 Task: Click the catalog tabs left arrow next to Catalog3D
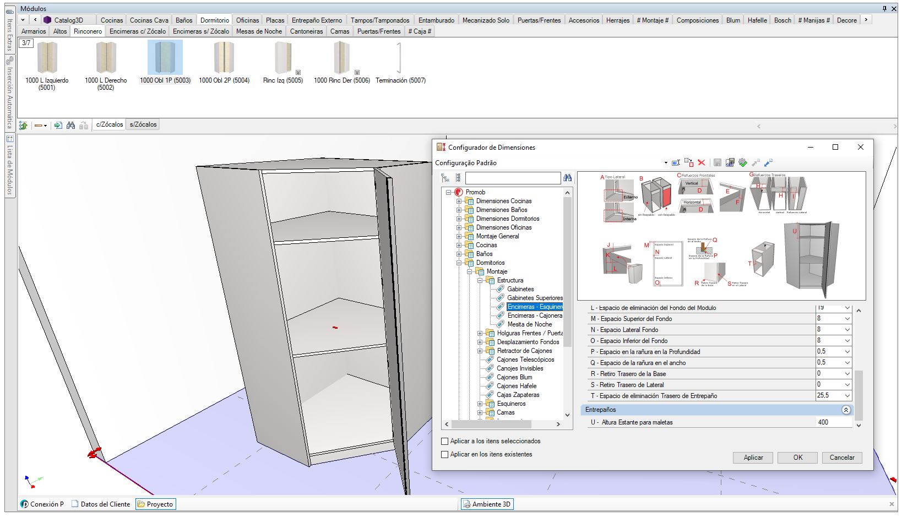(36, 20)
